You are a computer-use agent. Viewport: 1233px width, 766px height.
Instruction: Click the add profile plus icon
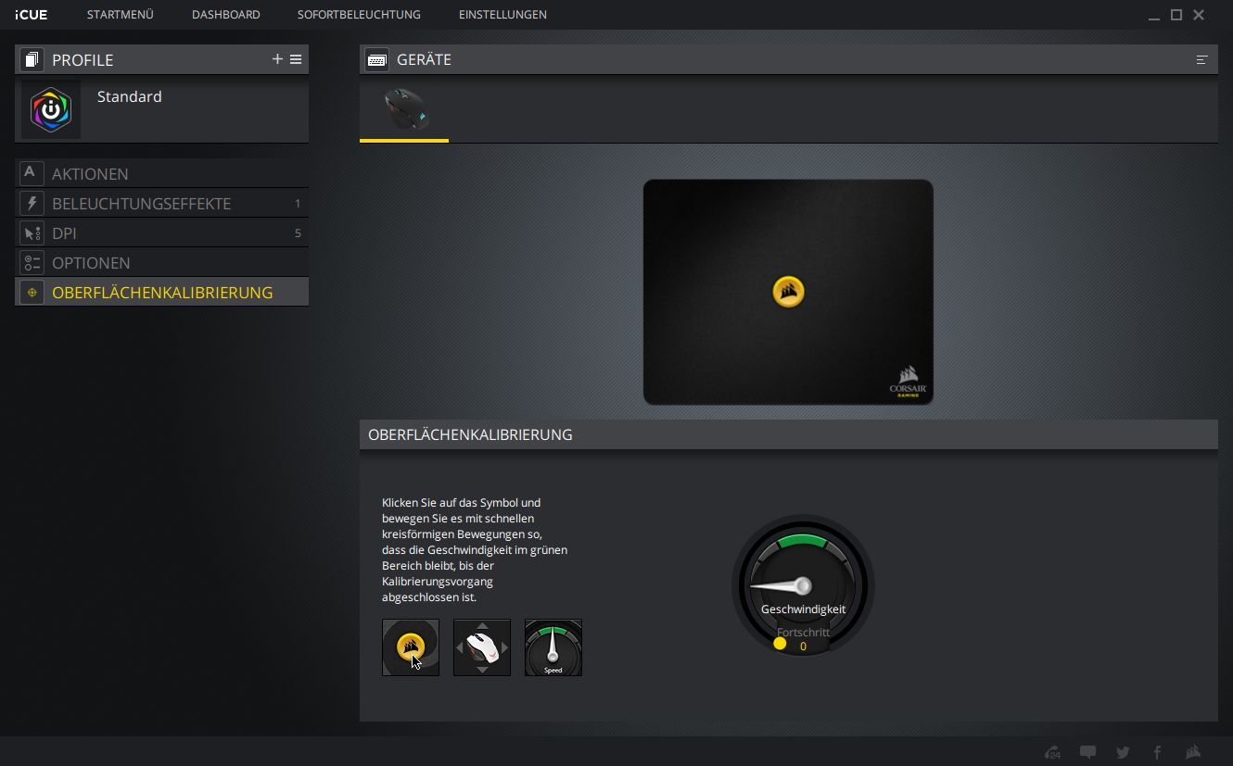[x=277, y=59]
